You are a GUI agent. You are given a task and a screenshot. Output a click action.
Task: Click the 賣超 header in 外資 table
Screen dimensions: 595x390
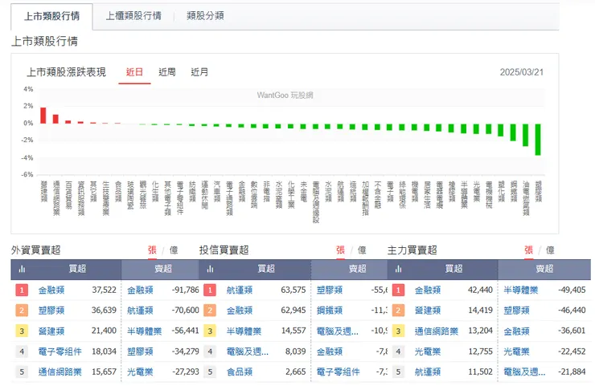163,269
